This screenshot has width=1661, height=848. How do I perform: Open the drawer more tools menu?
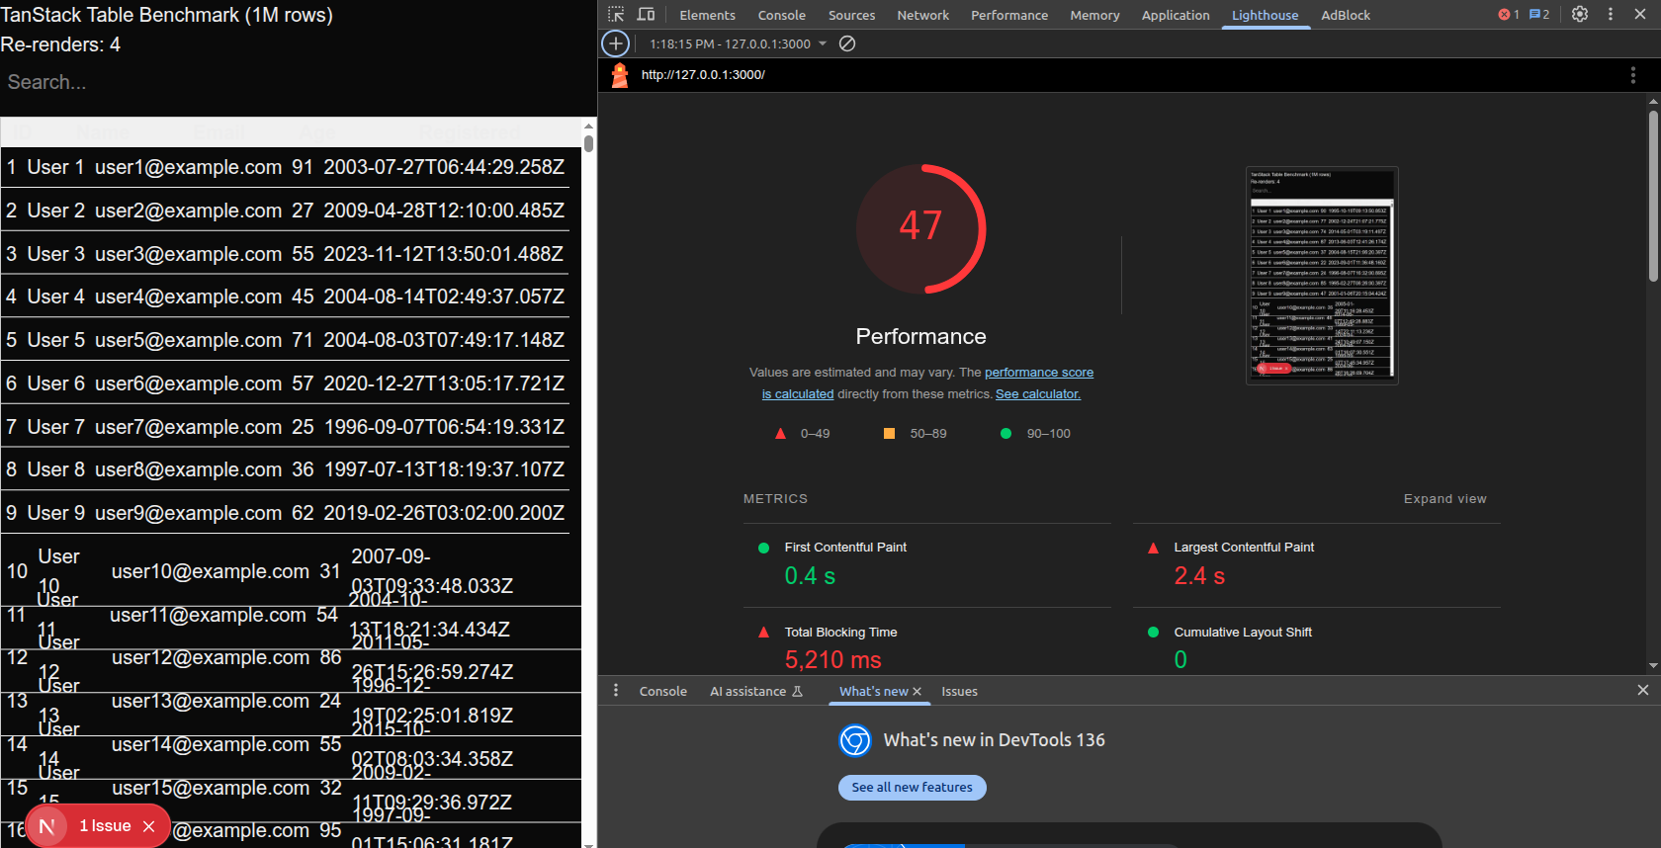pyautogui.click(x=616, y=690)
